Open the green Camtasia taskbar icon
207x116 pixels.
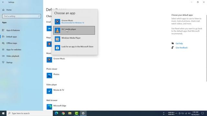pyautogui.click(x=76, y=113)
